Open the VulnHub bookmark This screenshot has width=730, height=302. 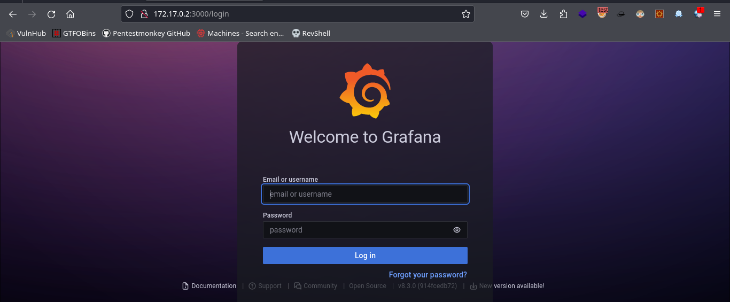coord(26,33)
